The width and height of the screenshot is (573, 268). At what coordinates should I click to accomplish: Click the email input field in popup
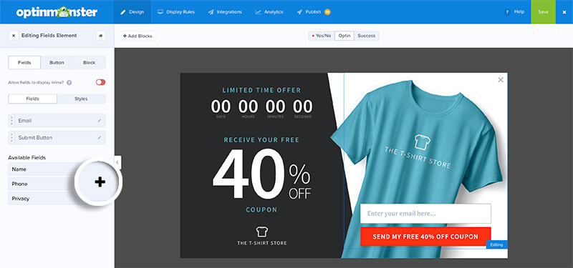pos(425,214)
